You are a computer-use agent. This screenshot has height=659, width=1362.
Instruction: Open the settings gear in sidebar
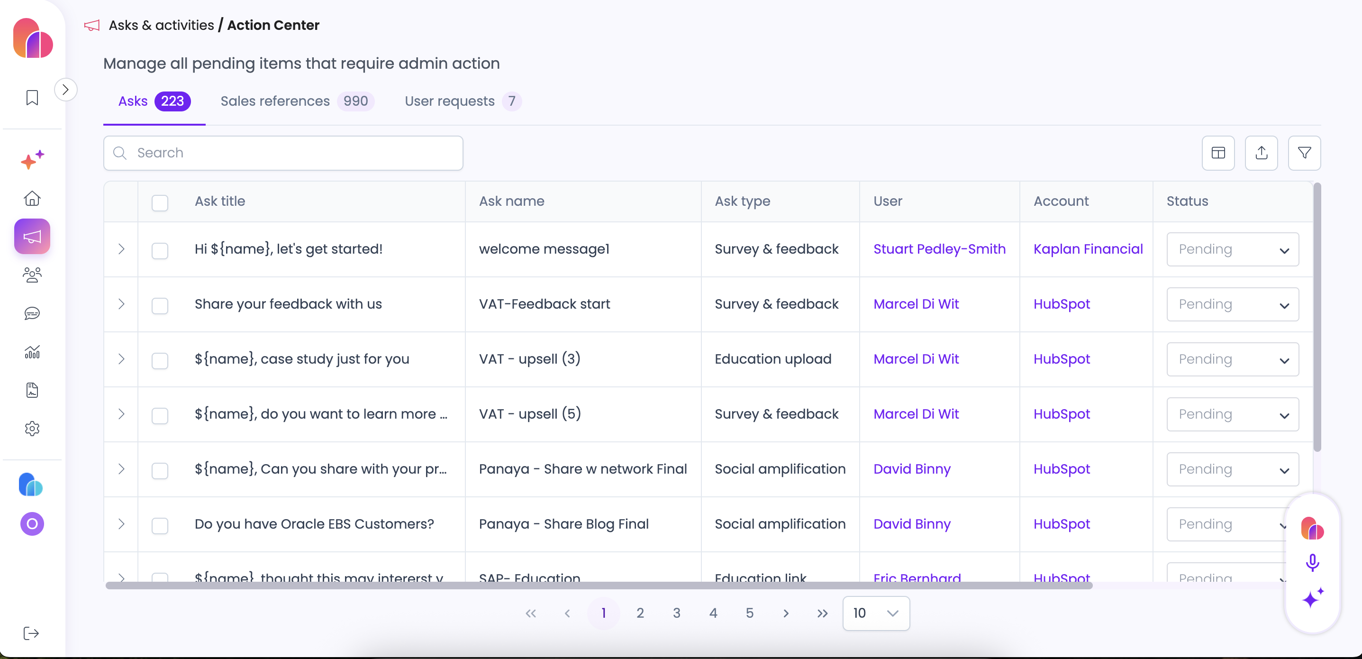click(32, 429)
